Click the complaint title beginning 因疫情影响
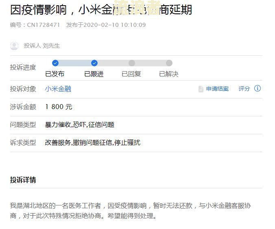The width and height of the screenshot is (275, 229). click(x=101, y=10)
